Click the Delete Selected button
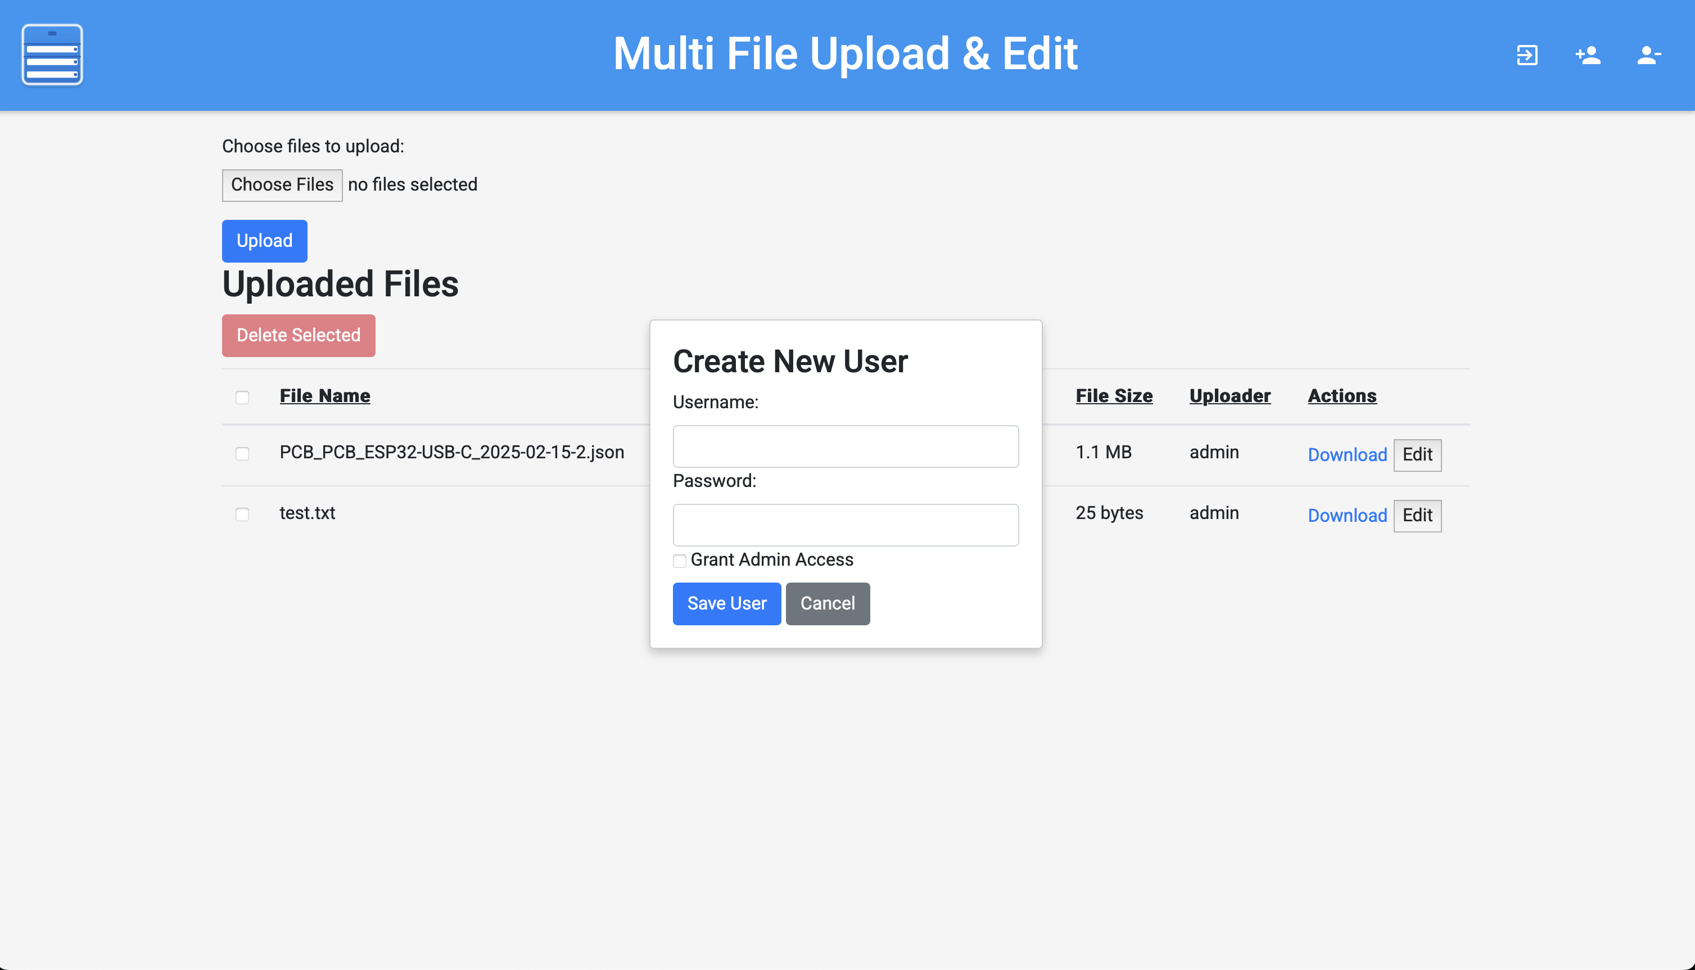 tap(299, 335)
